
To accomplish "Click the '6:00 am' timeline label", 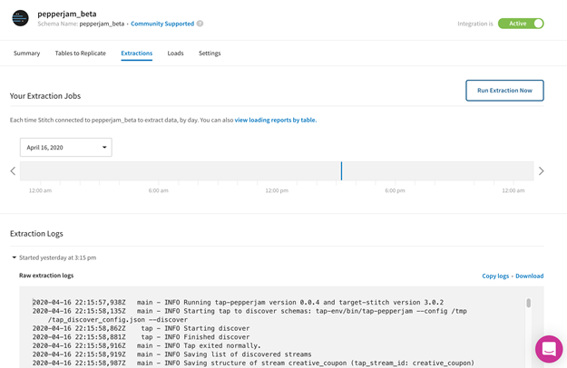I will (159, 190).
